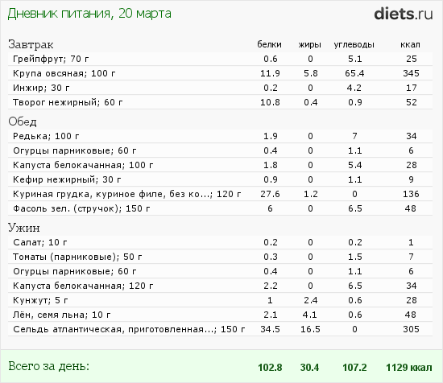The image size is (443, 383).
Task: Click the 27.6 protein value for Куриная грудка
Action: tap(270, 194)
